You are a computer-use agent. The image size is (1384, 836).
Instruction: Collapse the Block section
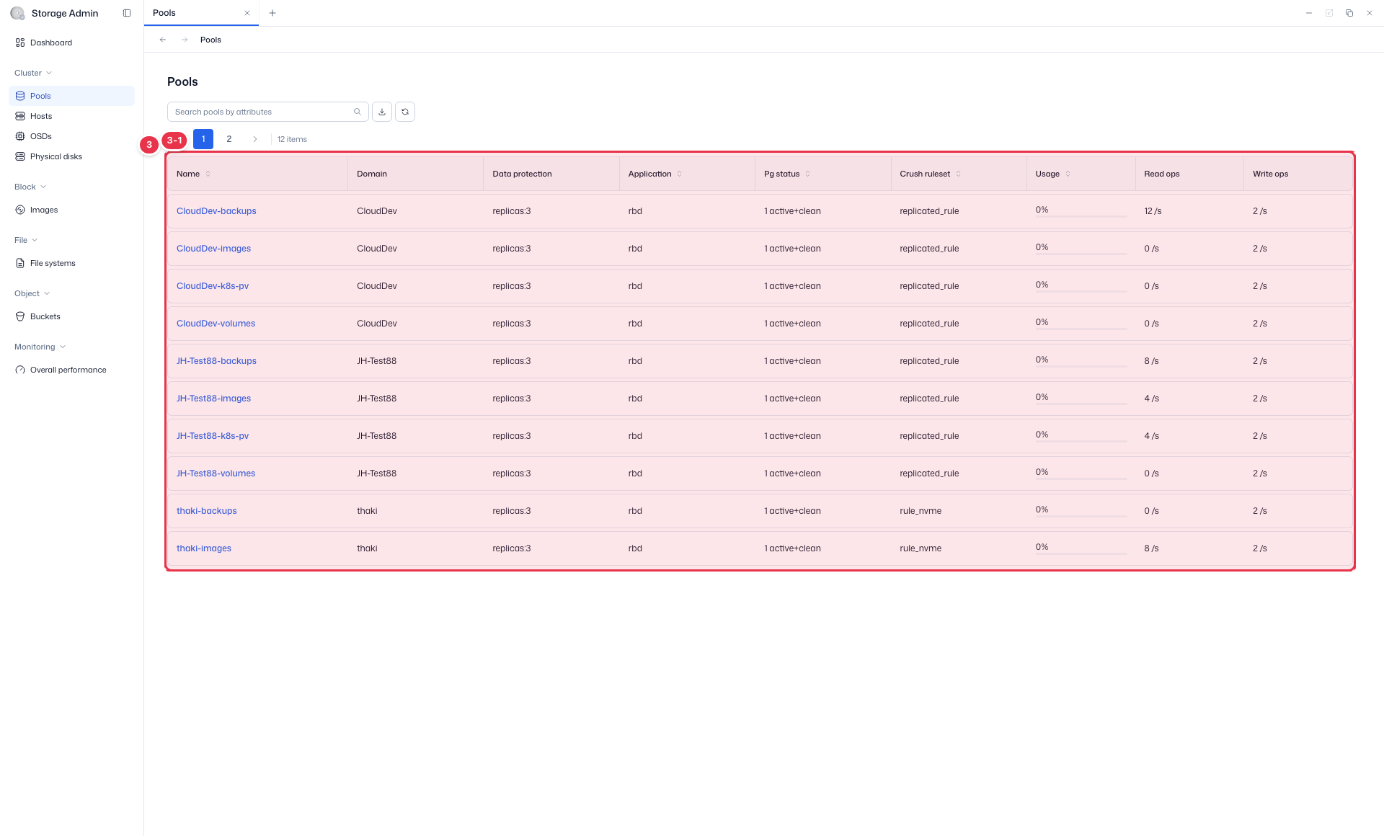point(30,187)
